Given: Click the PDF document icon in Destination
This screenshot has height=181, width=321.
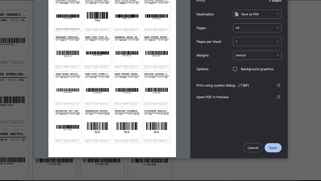Looking at the screenshot, I should [x=237, y=14].
